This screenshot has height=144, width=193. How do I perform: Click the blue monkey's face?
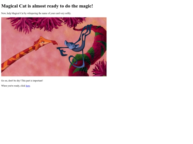pos(71,46)
